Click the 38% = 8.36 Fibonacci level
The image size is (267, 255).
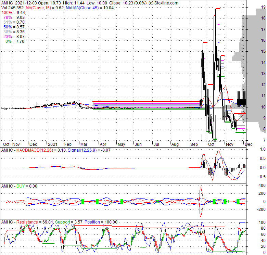coord(14,32)
